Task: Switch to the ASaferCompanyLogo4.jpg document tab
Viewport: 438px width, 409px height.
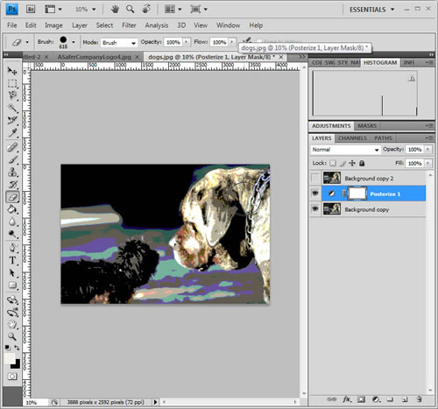Action: click(95, 57)
